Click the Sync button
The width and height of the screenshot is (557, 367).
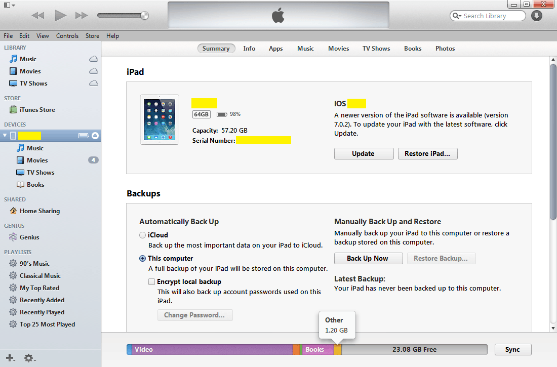(x=513, y=350)
